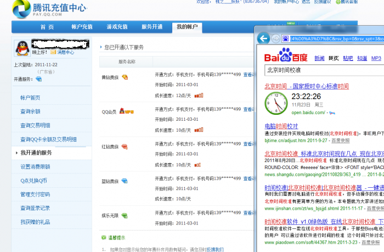Image resolution: width=384 pixels, height=252 pixels.
Task: Click 红钻贵族 growth speed bar indicator
Action: pyautogui.click(x=197, y=165)
